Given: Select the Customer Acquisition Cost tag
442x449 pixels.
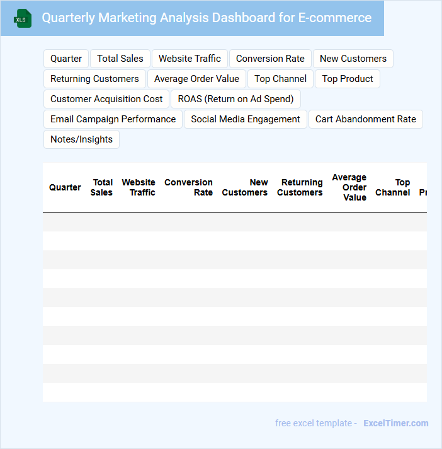Looking at the screenshot, I should pos(106,99).
